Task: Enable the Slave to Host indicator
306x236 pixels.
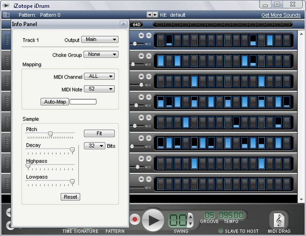Action: point(221,231)
